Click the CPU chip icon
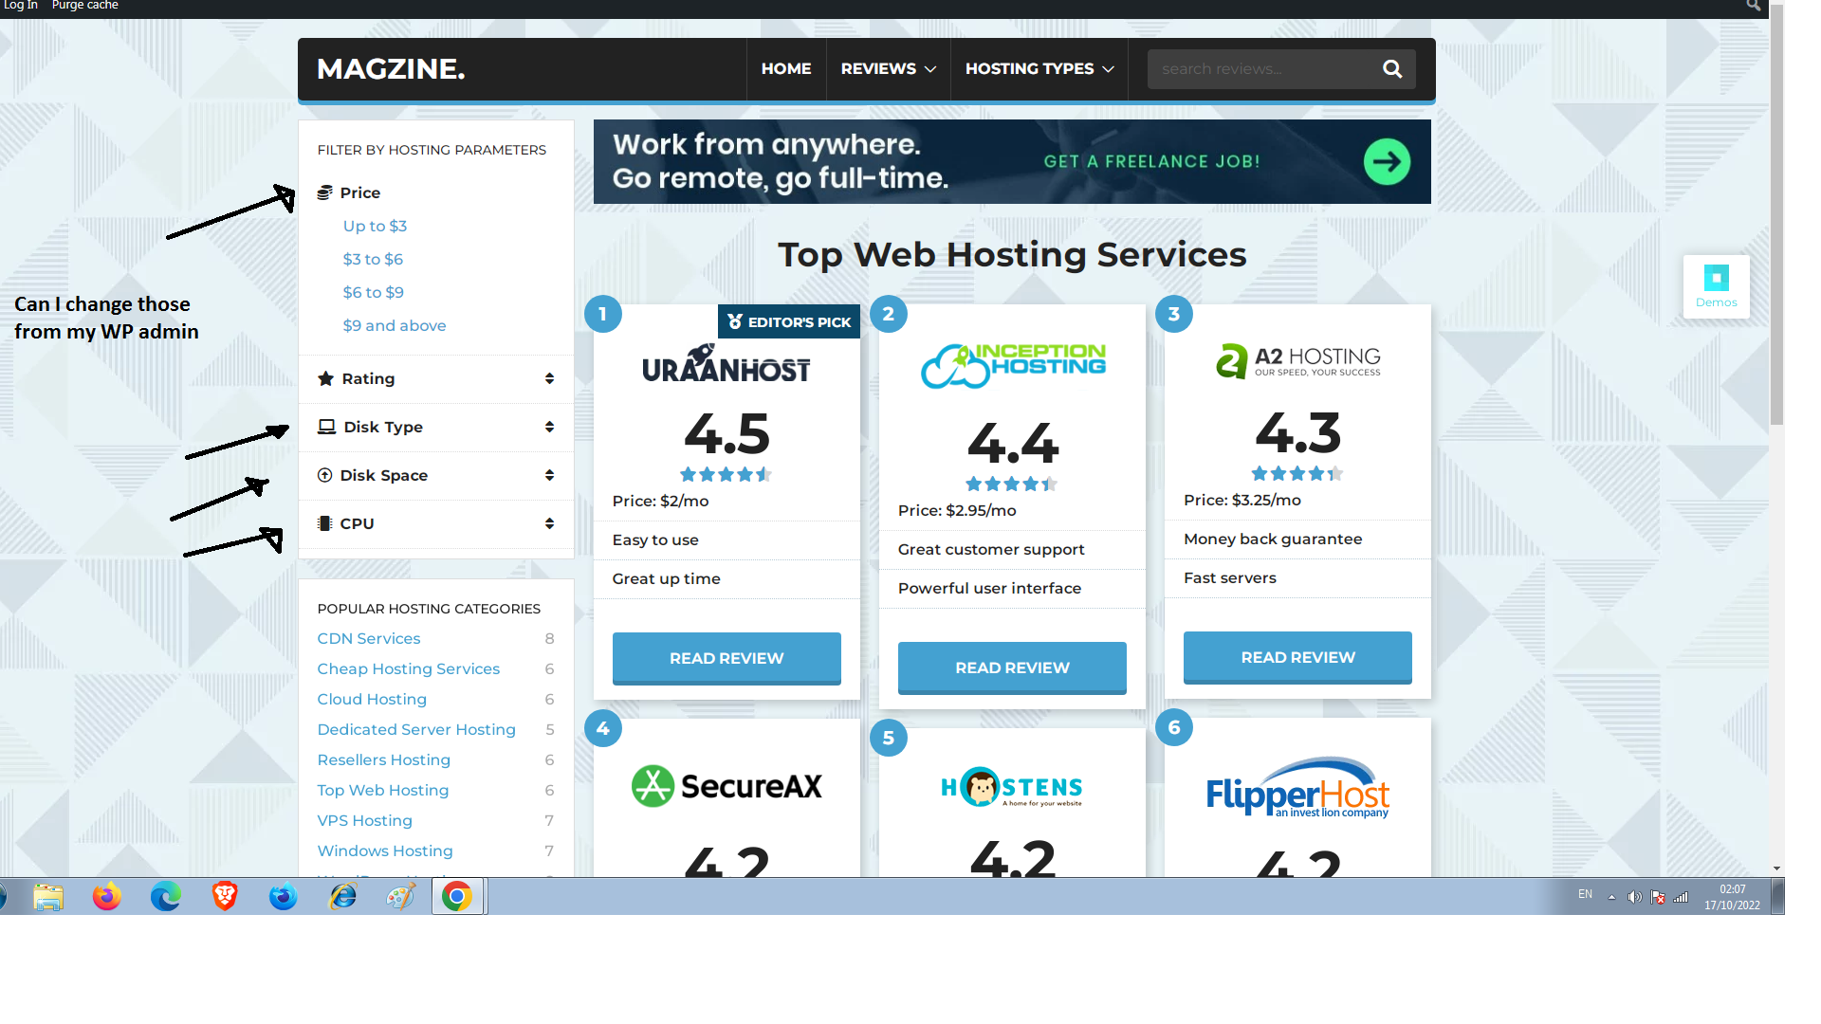This screenshot has height=1024, width=1821. pos(324,523)
